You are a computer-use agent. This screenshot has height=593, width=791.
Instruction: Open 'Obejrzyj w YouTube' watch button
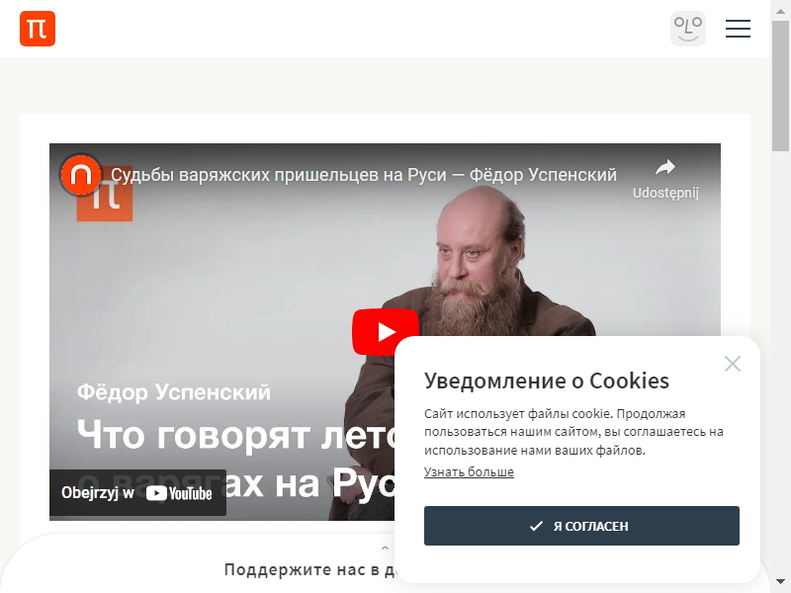pyautogui.click(x=137, y=492)
